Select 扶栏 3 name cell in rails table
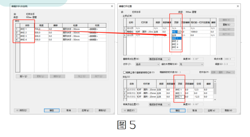 point(27,36)
